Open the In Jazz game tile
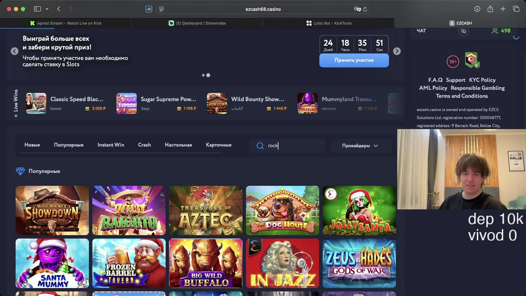The height and width of the screenshot is (296, 526). click(282, 263)
